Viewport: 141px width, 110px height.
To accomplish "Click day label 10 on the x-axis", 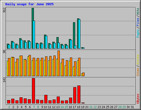I will (45, 107).
